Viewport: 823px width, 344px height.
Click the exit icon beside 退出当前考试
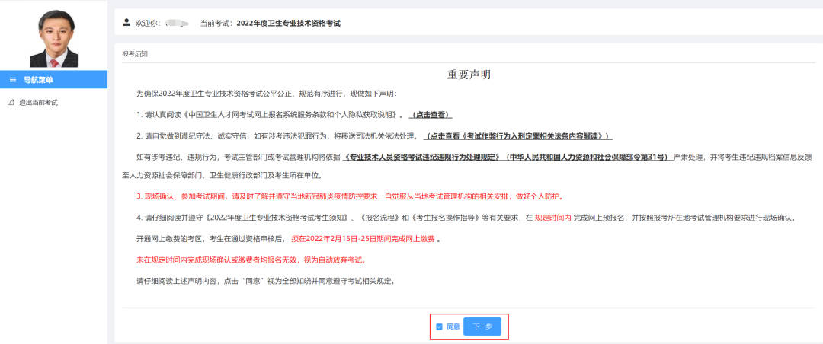click(10, 102)
